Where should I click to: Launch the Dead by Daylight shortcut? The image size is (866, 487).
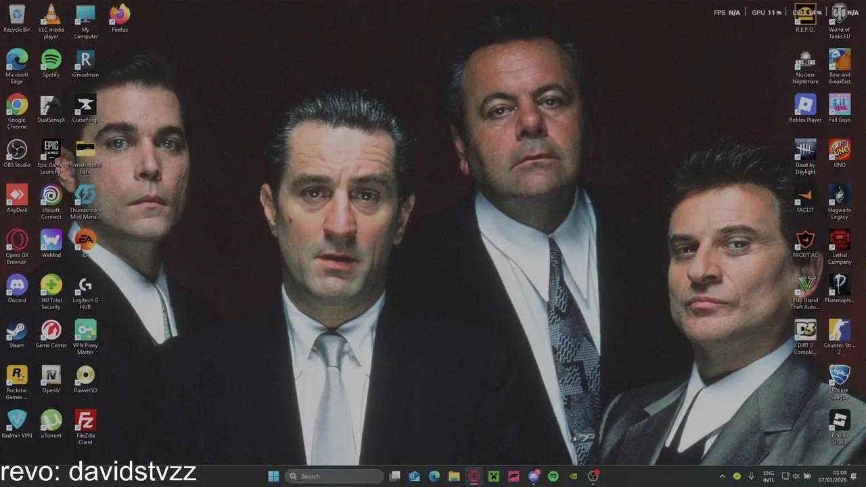[x=805, y=157]
